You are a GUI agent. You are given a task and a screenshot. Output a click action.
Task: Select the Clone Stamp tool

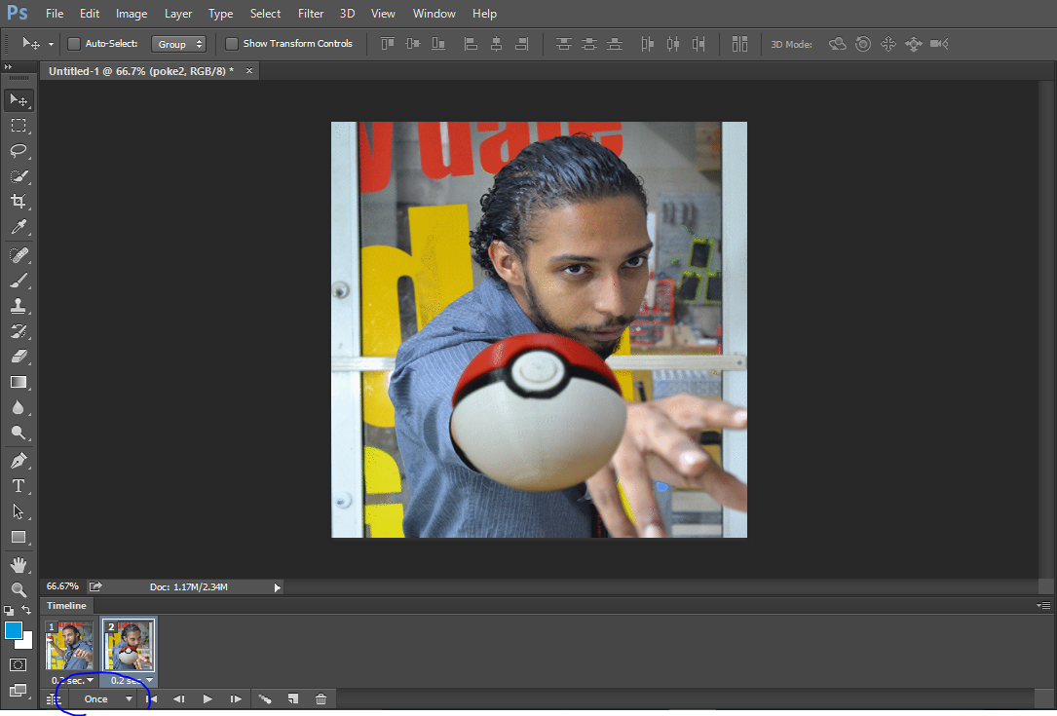click(19, 306)
